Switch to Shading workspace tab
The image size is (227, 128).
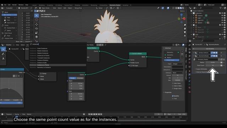(77, 5)
